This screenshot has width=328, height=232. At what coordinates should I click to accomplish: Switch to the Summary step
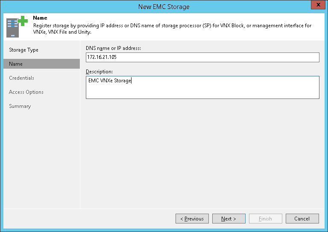tap(20, 106)
